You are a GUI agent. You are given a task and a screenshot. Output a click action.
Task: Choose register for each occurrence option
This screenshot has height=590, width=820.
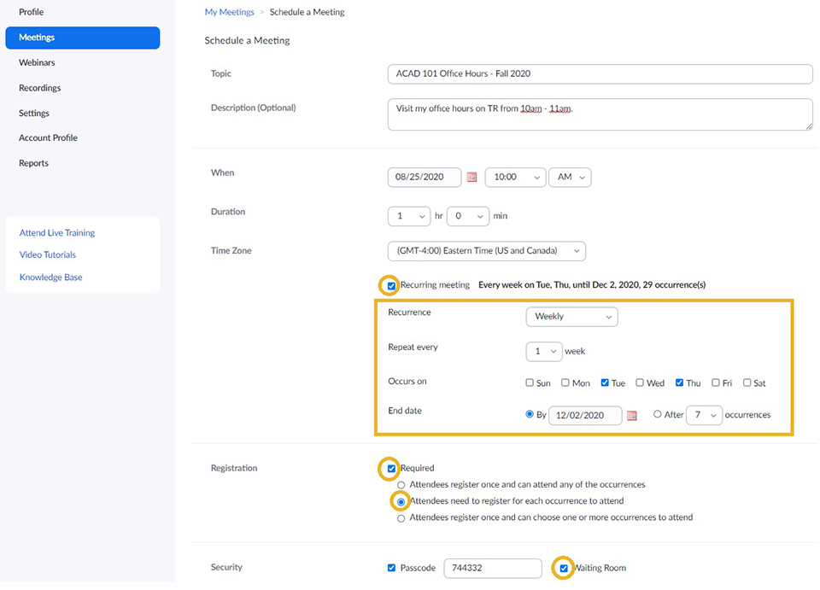(x=401, y=502)
